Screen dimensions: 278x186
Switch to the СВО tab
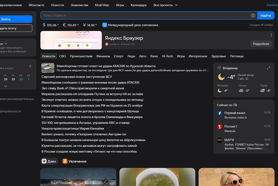pyautogui.click(x=62, y=56)
